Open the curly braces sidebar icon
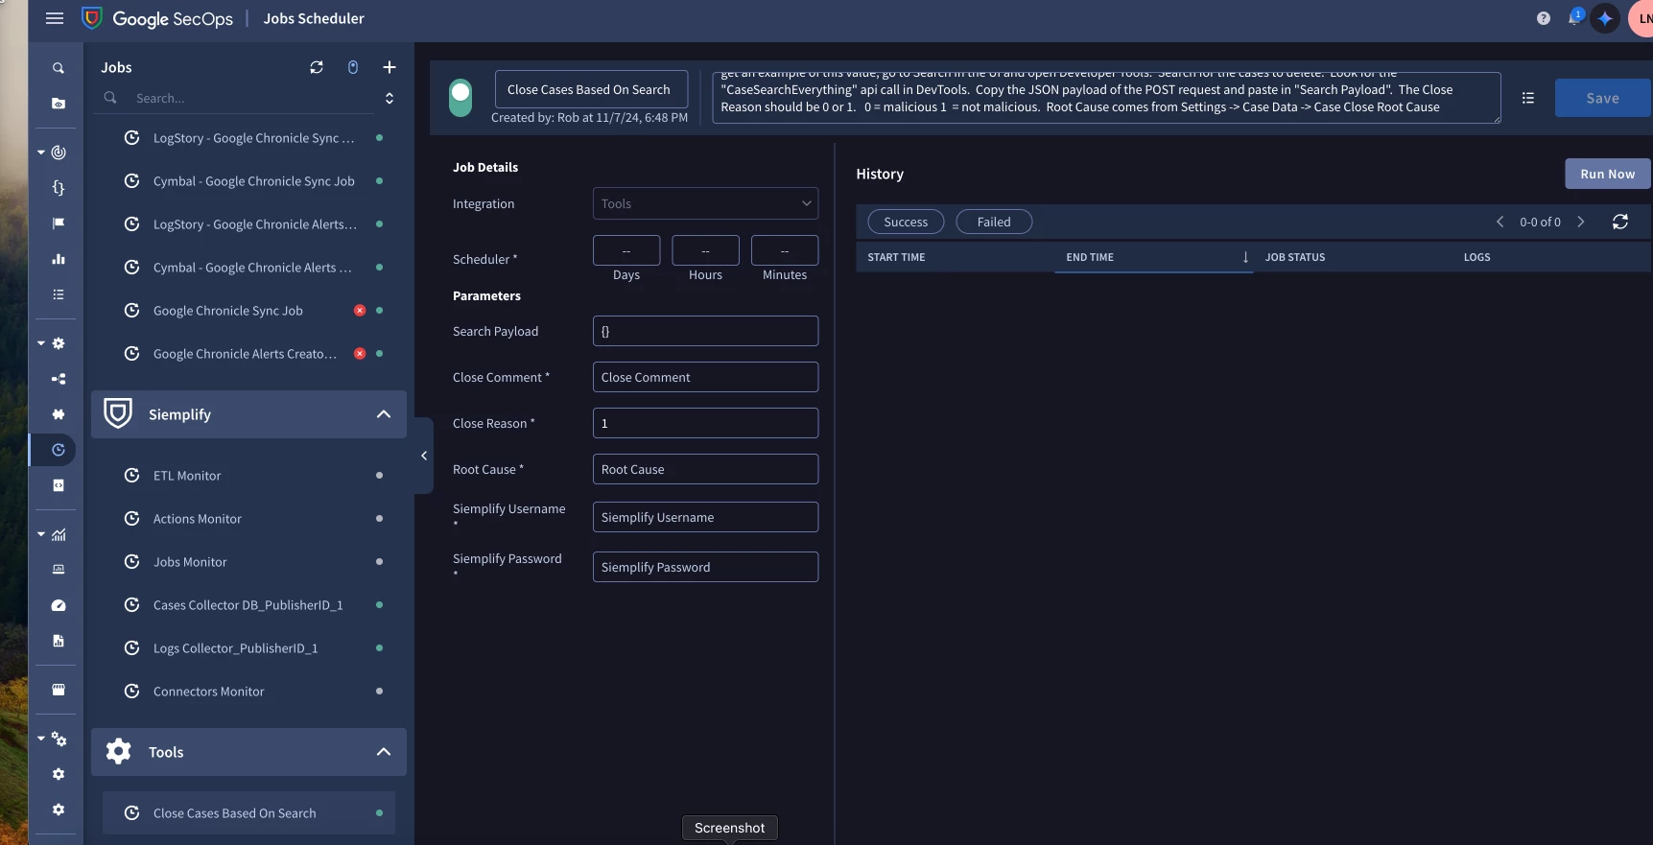 click(59, 188)
